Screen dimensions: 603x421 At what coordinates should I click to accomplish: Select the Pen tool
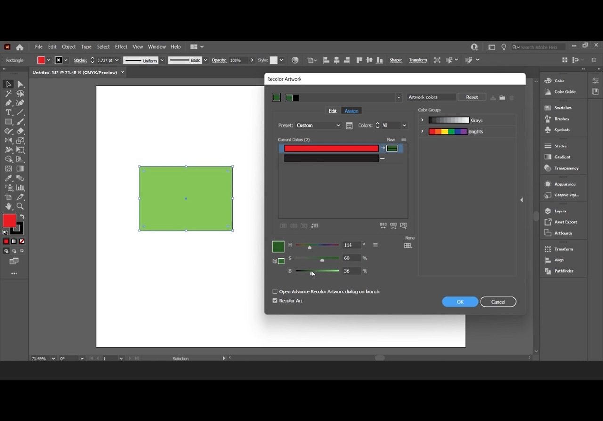coord(8,103)
